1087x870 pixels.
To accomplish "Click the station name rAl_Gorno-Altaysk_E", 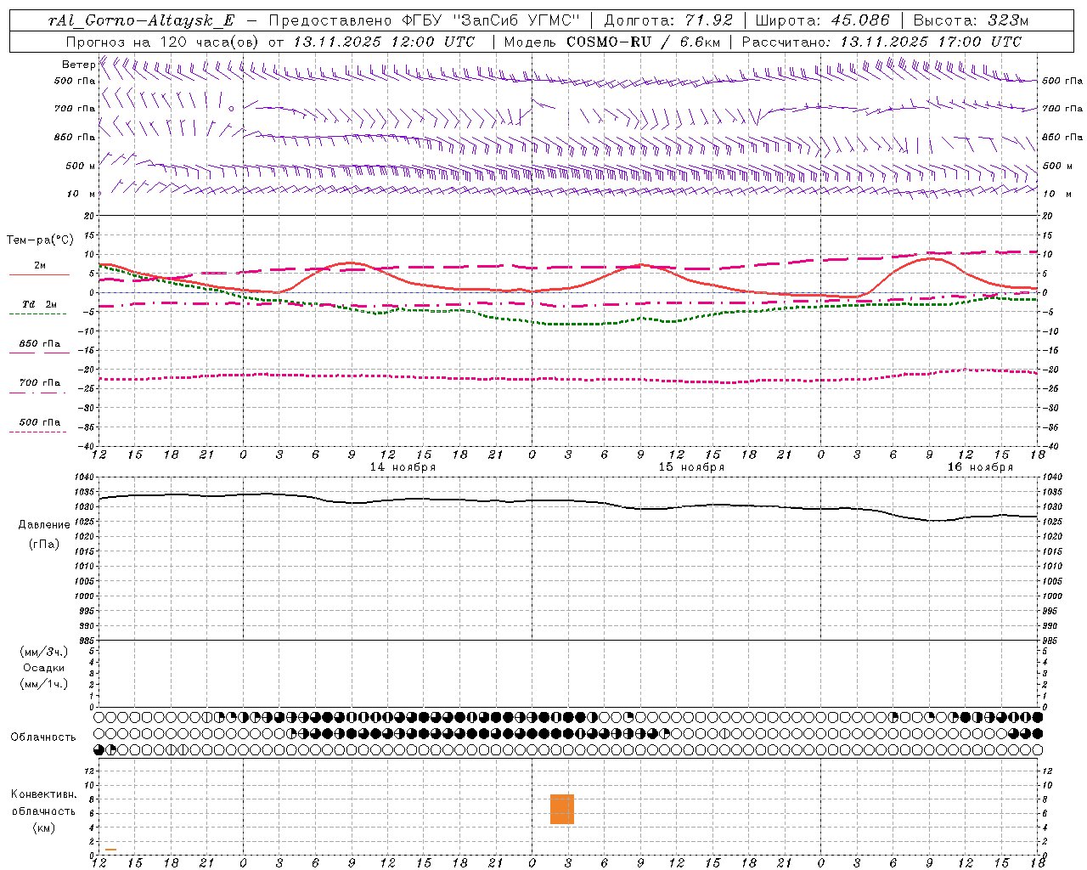I will [x=140, y=20].
